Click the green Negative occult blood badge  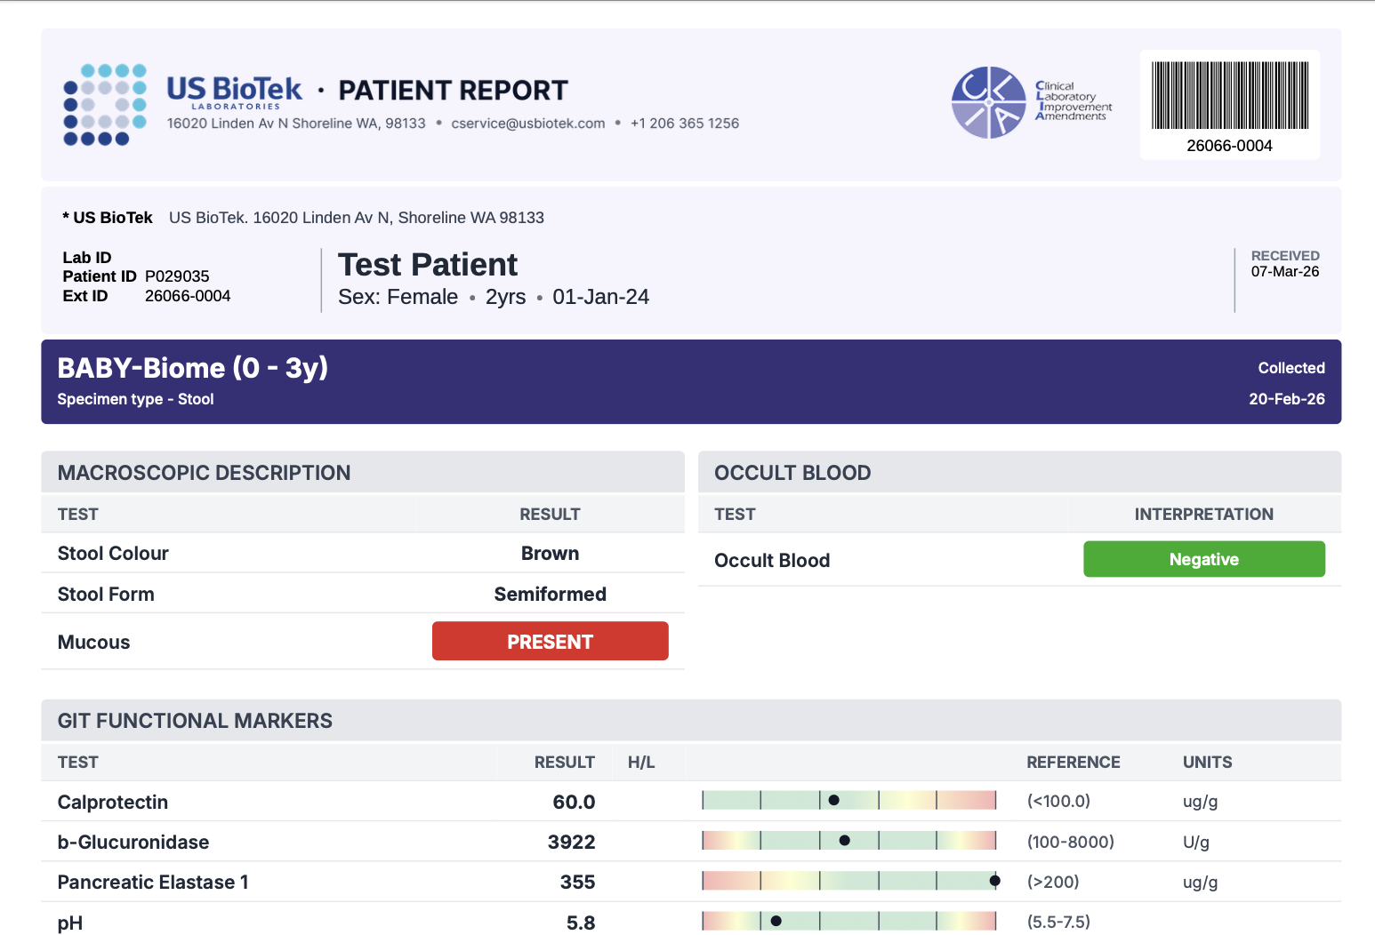(x=1203, y=560)
